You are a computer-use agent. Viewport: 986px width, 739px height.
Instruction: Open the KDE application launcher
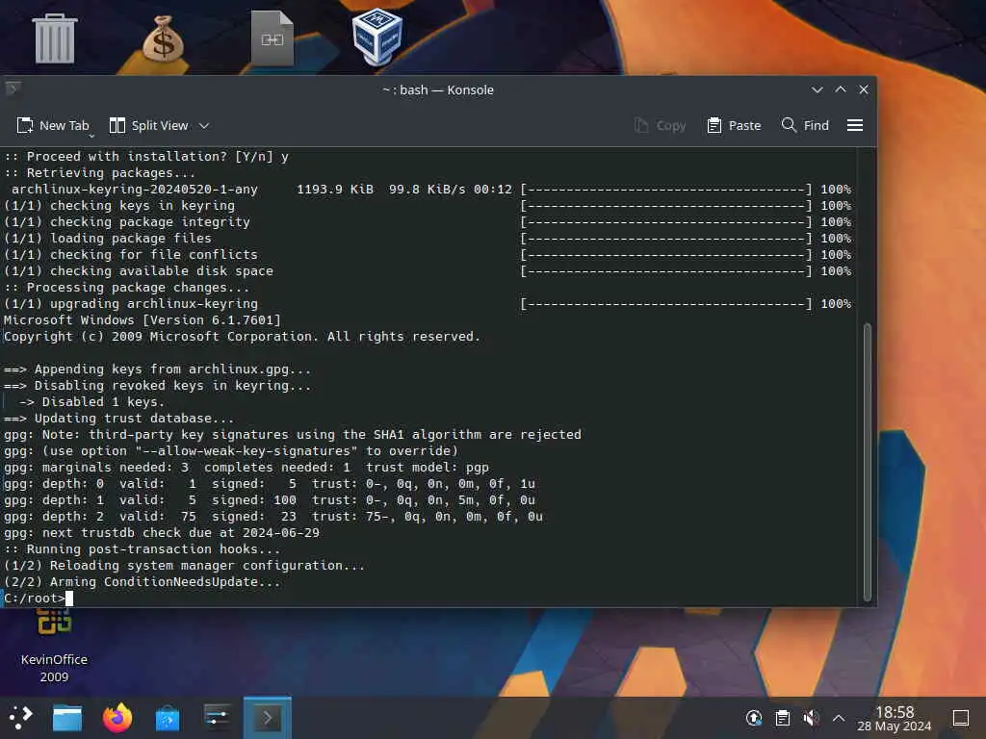coord(20,718)
